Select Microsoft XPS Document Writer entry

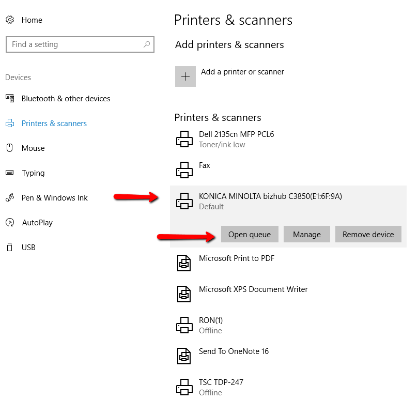(253, 289)
